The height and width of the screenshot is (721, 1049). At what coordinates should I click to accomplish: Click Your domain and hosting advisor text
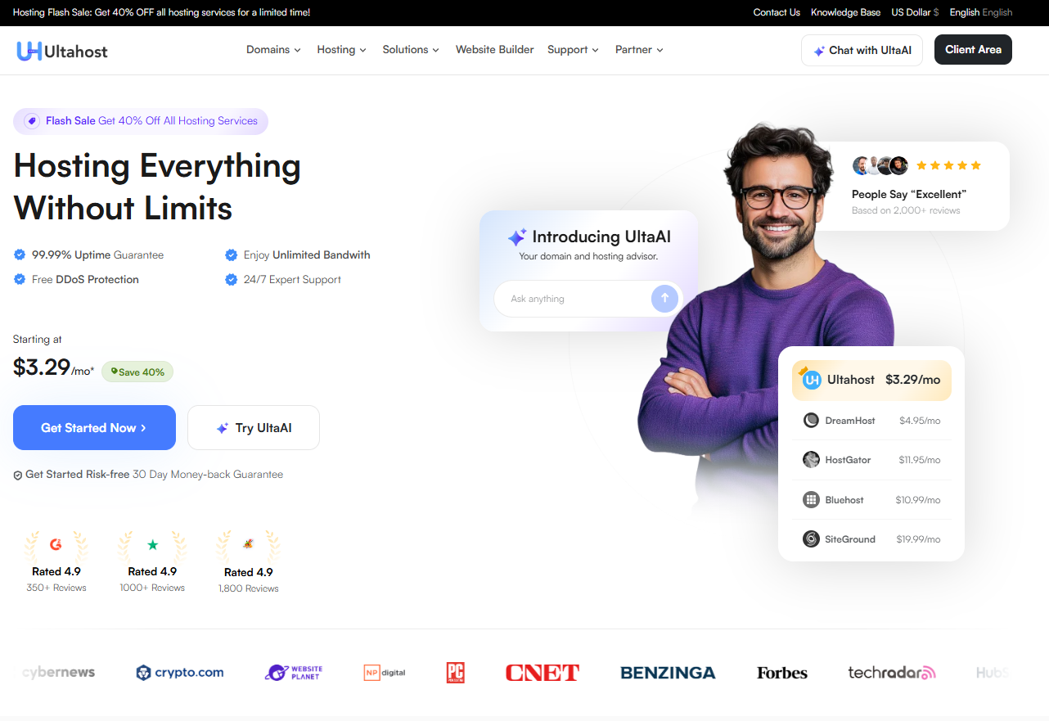click(x=588, y=256)
